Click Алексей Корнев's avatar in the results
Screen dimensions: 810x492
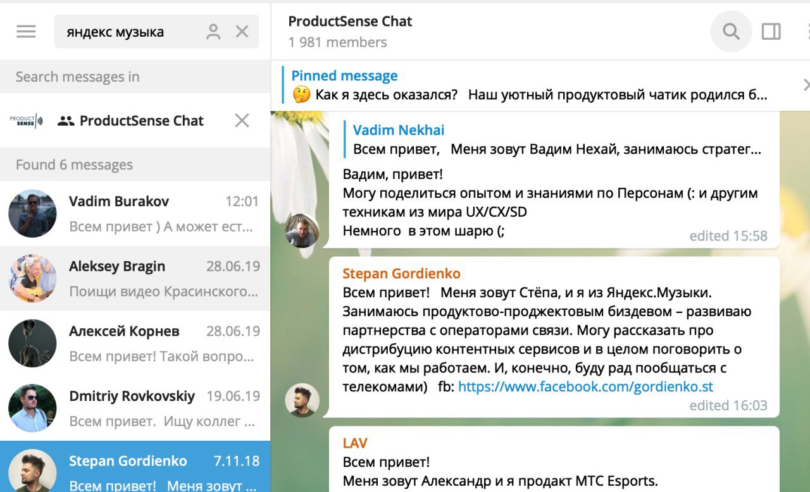(x=32, y=343)
